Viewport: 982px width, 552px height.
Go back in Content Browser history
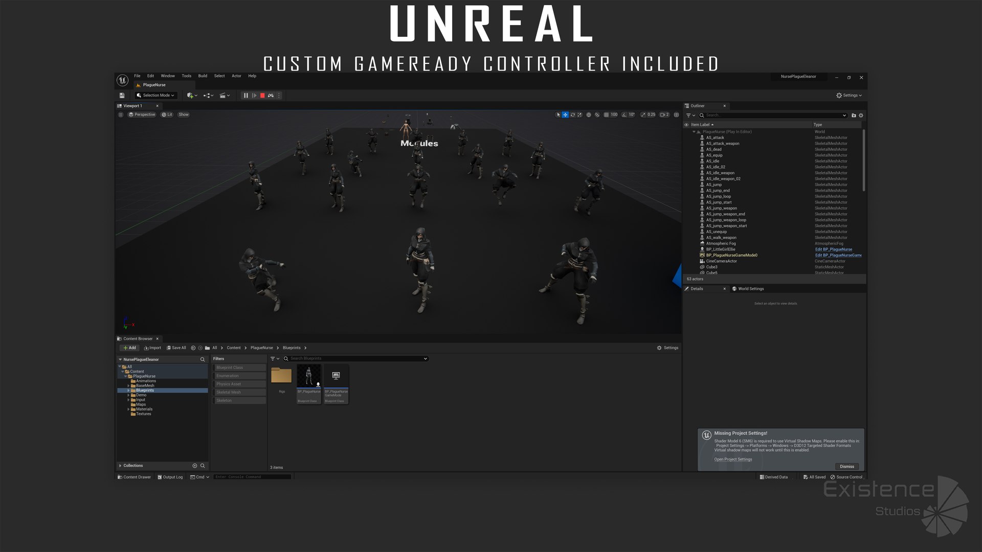193,348
